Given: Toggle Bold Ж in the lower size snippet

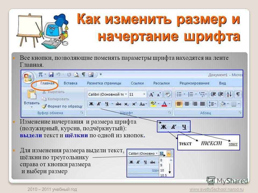Looking at the screenshot, I should tap(131, 162).
